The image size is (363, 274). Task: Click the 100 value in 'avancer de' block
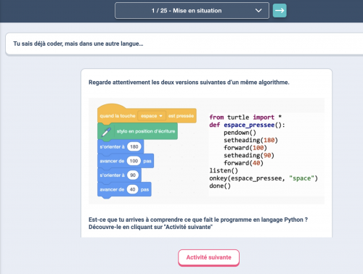coord(134,161)
